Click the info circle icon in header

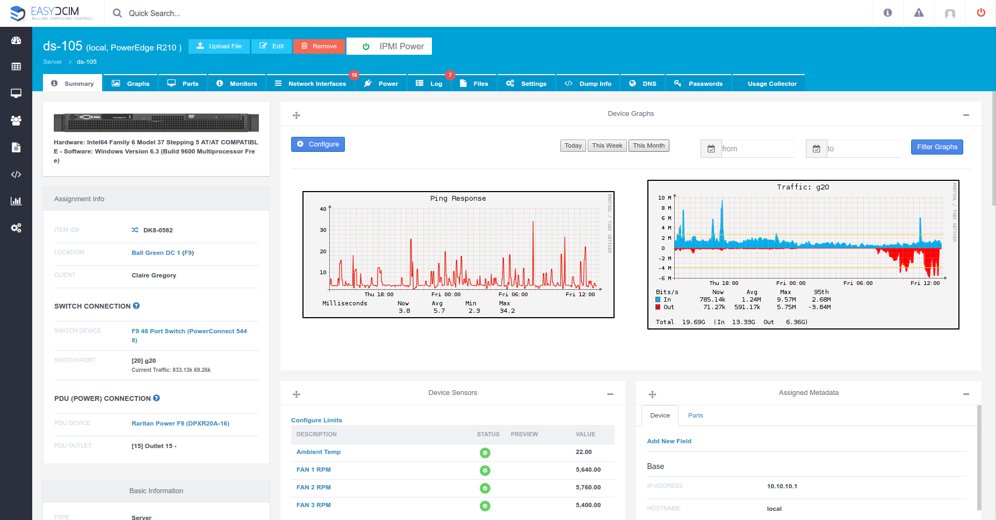pos(887,13)
